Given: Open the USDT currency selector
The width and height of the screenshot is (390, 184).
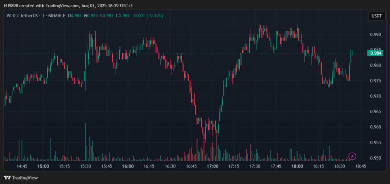Looking at the screenshot, I should (x=376, y=16).
